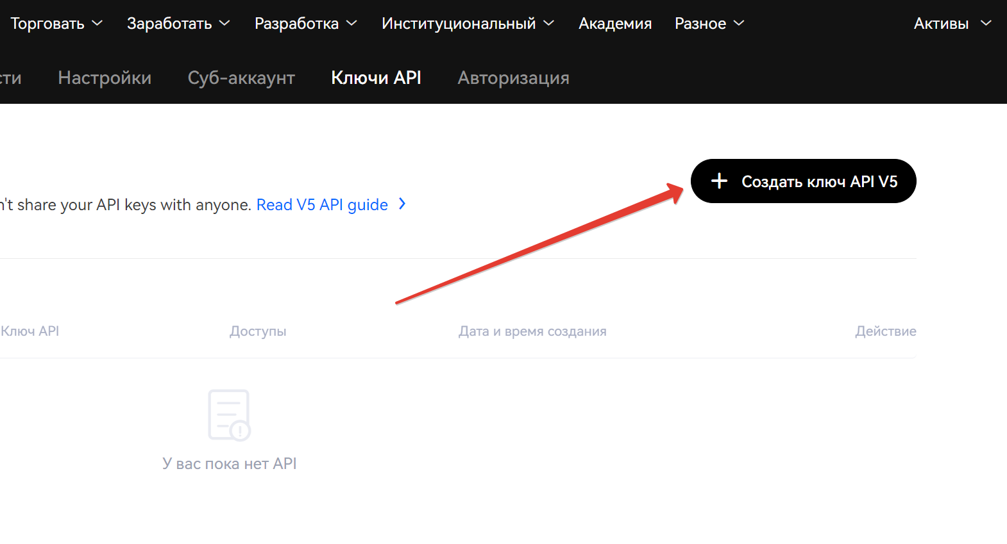This screenshot has height=544, width=1007.
Task: Click the Создать ключ API V5 button
Action: pyautogui.click(x=803, y=181)
